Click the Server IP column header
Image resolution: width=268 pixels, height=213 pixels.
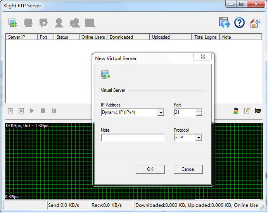click(x=21, y=37)
